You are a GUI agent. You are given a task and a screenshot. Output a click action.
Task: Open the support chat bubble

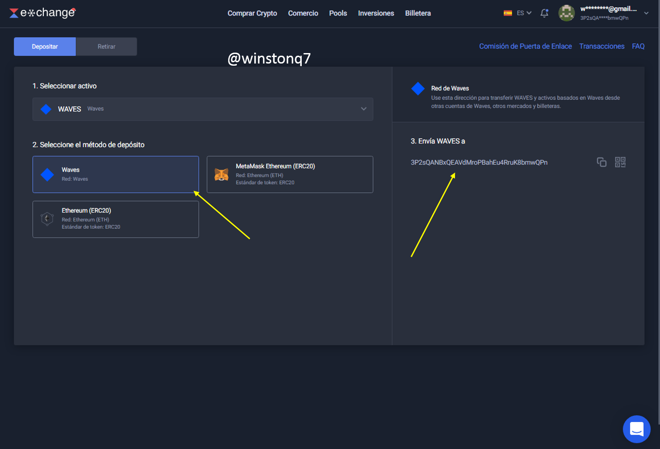636,429
